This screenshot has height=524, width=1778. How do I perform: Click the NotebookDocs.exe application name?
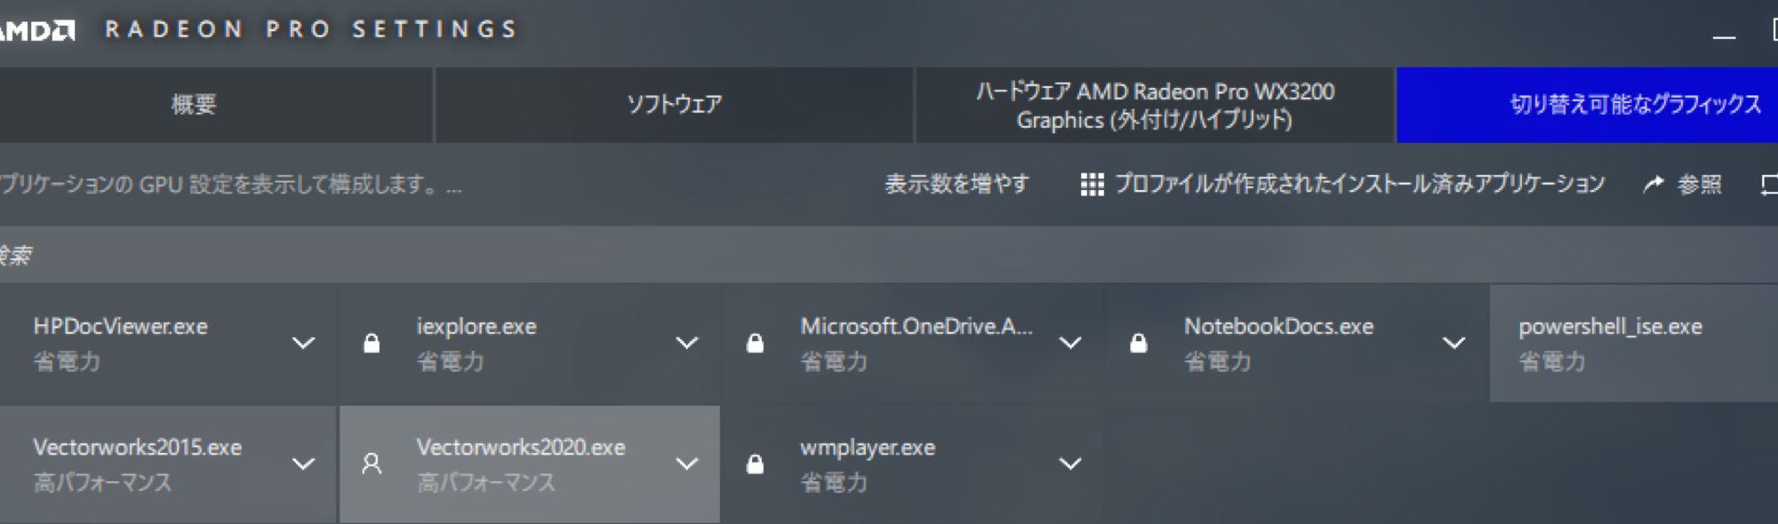point(1278,326)
